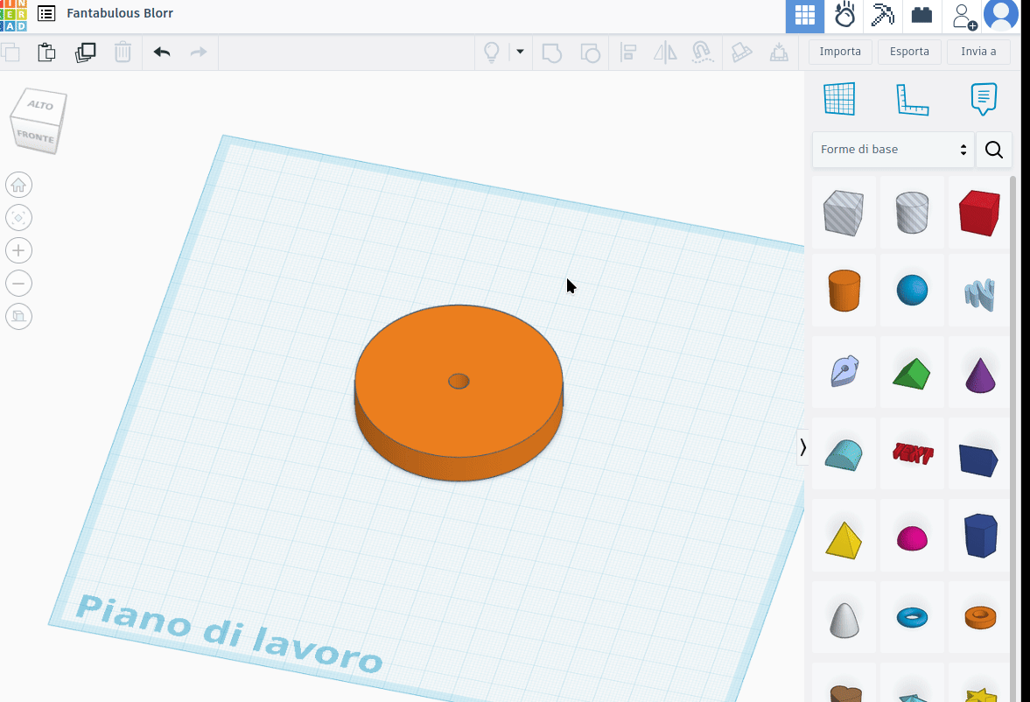The image size is (1030, 702).
Task: Click the Zoom out minus button
Action: click(18, 284)
